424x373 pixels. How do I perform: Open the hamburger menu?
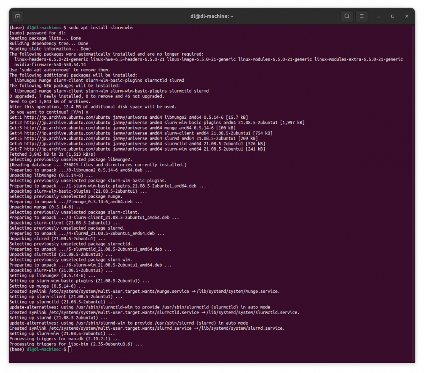pyautogui.click(x=362, y=16)
